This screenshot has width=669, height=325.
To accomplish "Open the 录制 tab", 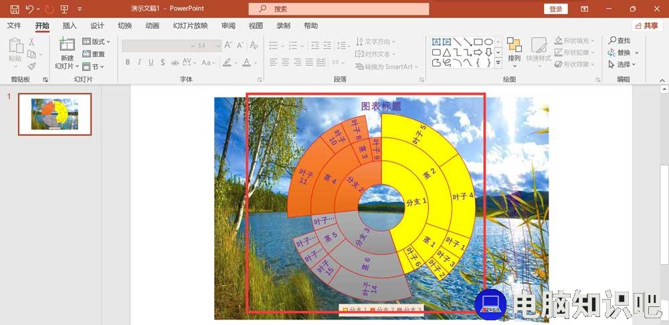I will 283,25.
